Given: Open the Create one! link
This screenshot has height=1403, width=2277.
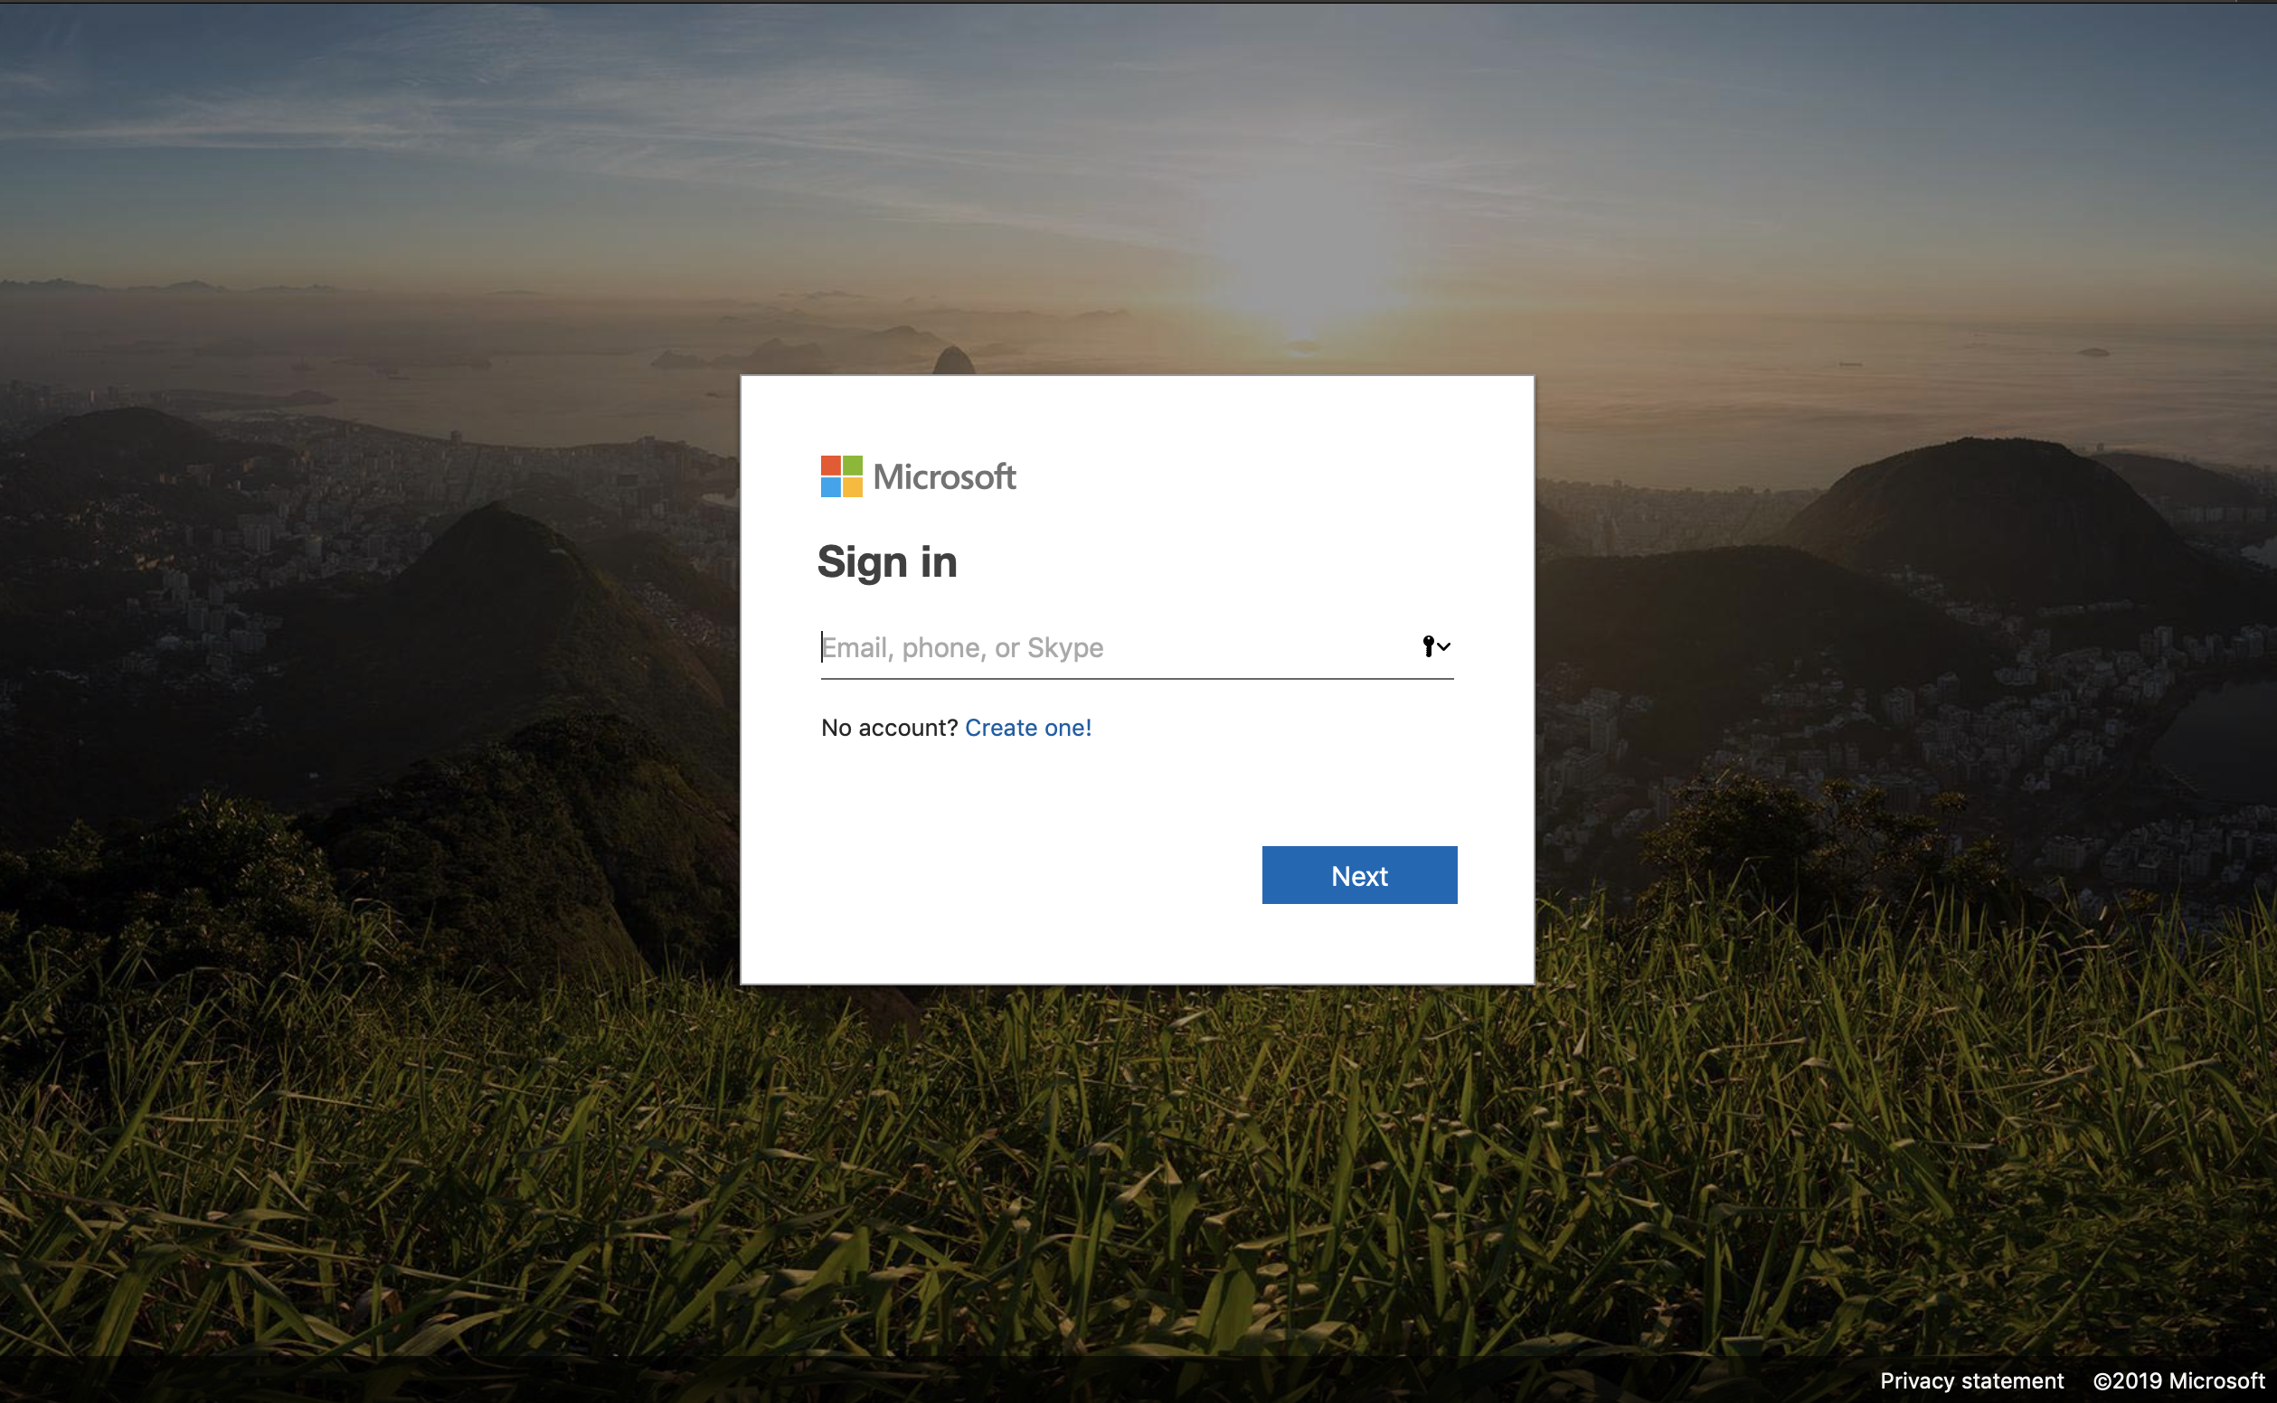Looking at the screenshot, I should 1027,728.
